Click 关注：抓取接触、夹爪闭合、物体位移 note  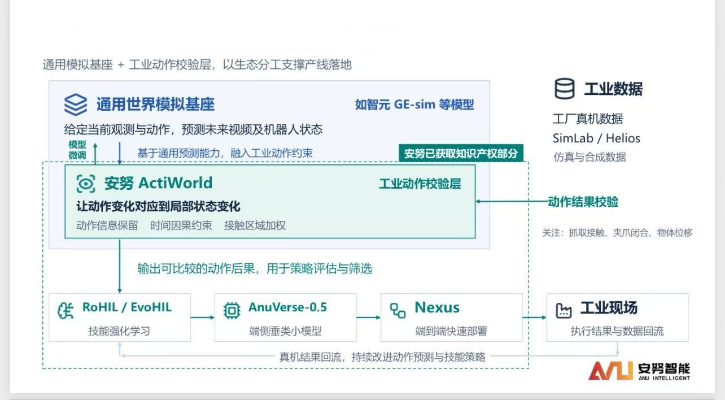618,232
